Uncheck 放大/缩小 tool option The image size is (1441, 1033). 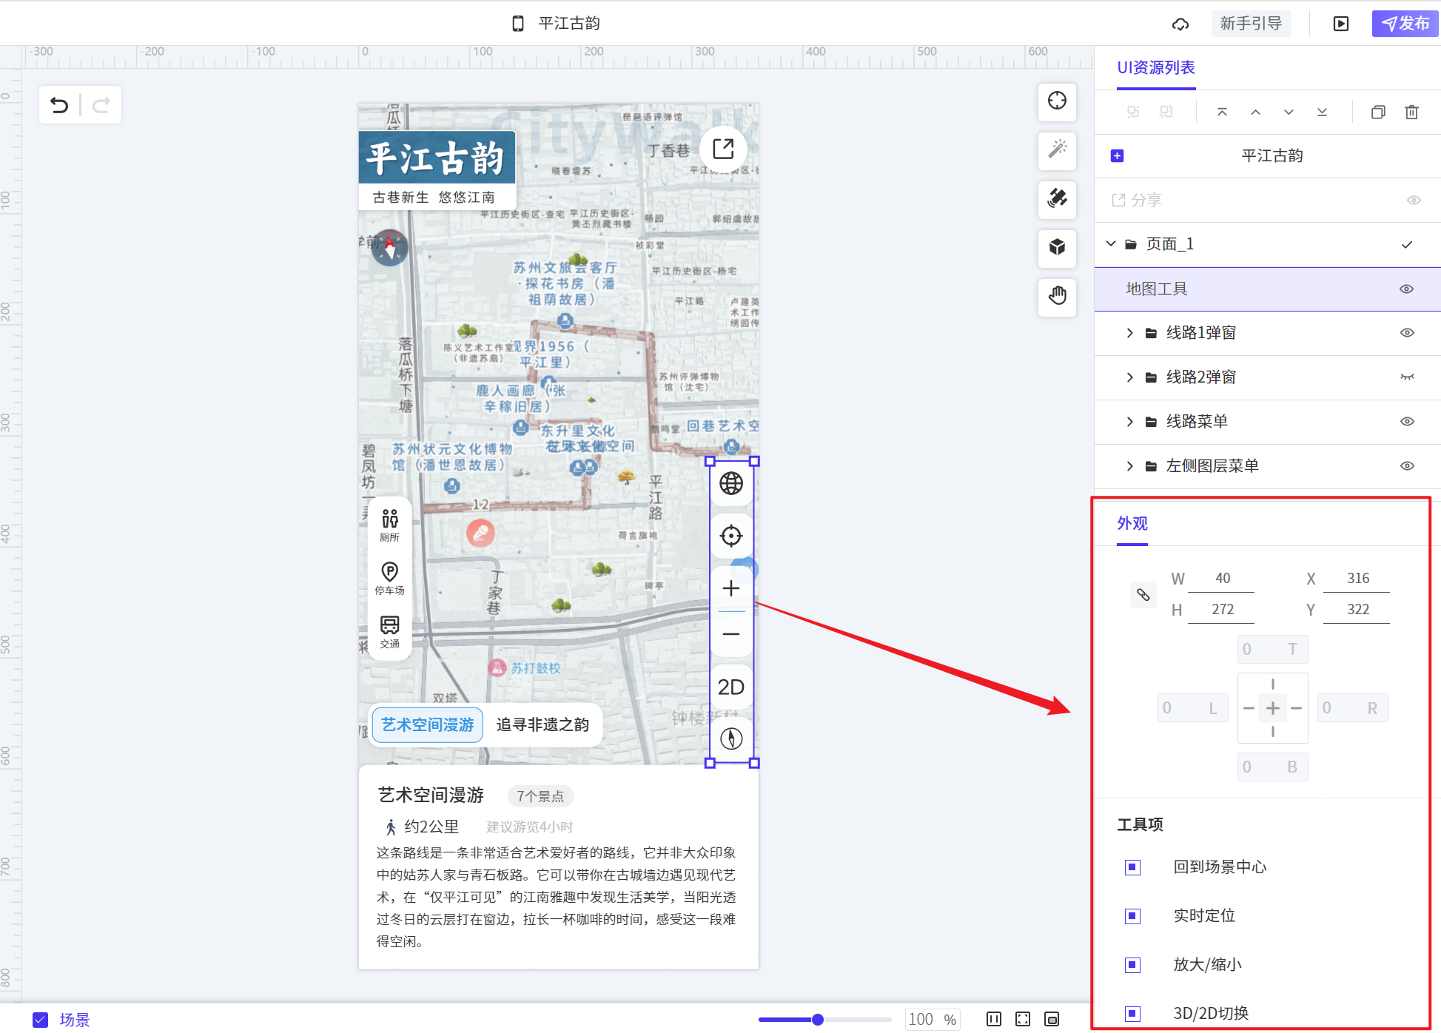(1132, 965)
